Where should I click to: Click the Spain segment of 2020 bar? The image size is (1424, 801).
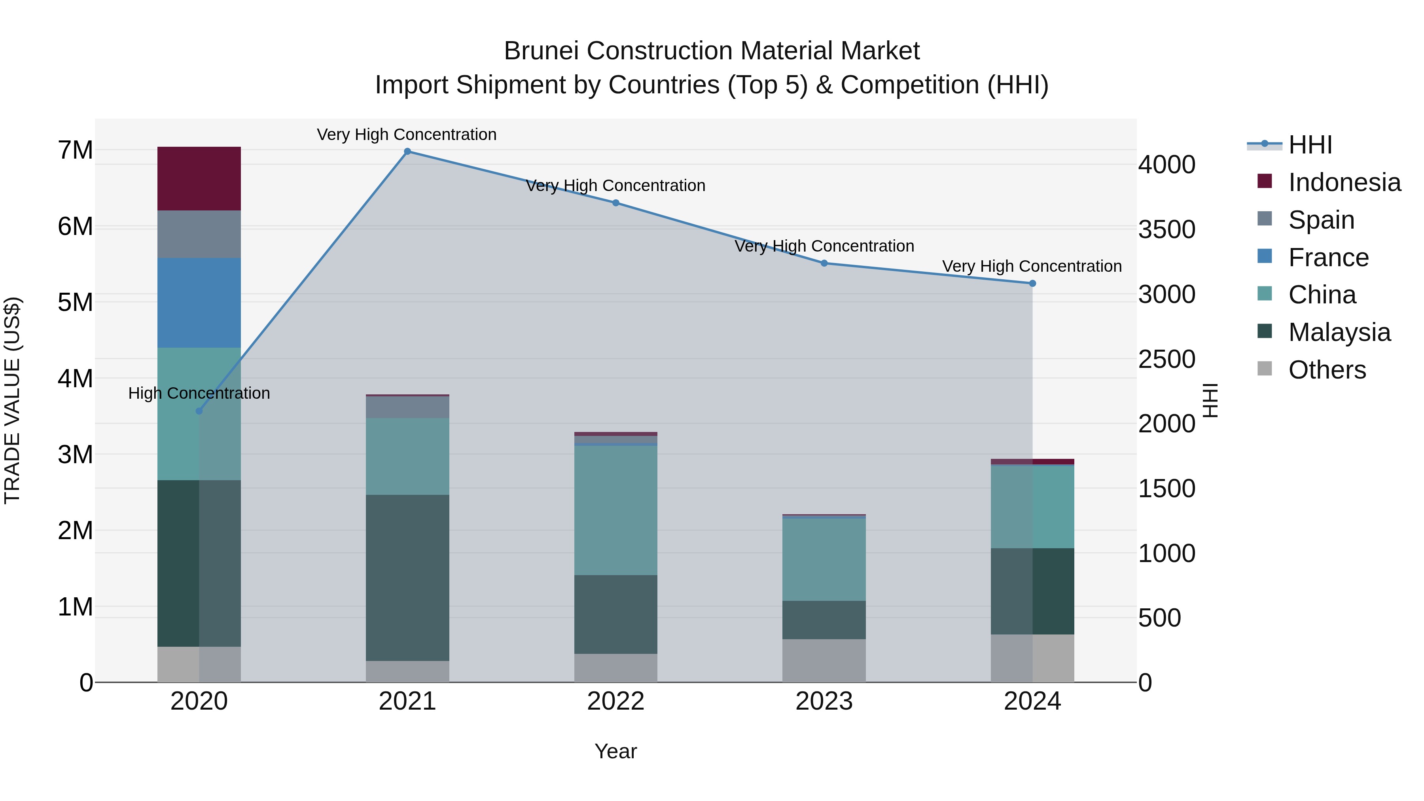199,235
